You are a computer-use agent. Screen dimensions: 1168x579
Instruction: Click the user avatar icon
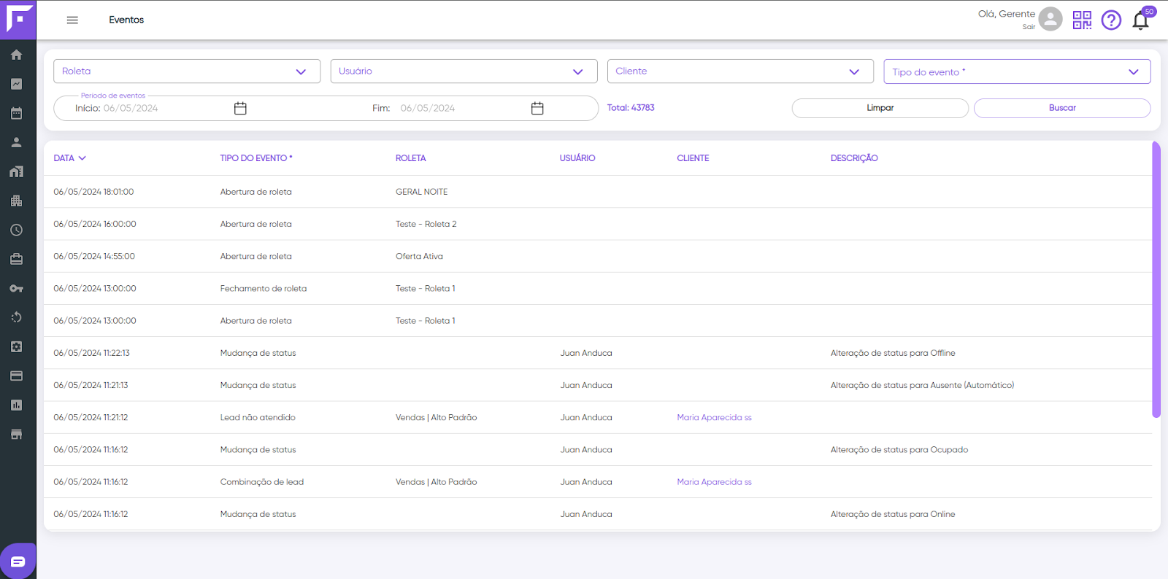(x=1050, y=19)
